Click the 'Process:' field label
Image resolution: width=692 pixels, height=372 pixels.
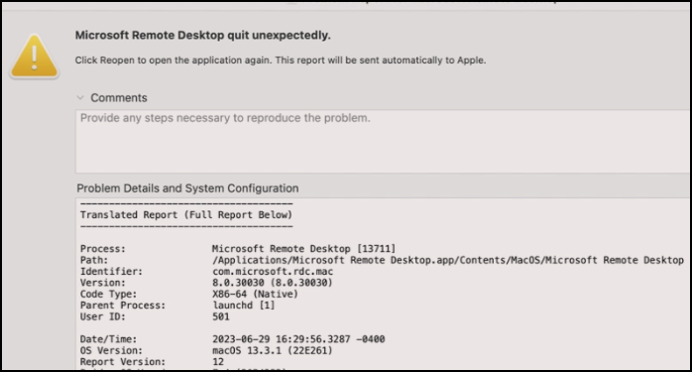click(103, 249)
